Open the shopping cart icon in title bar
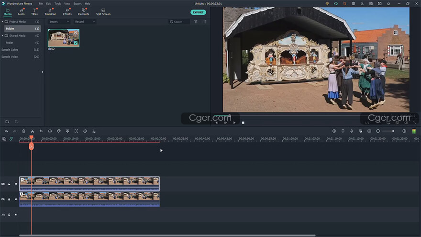Screen dimensions: 421x237 click(344, 3)
